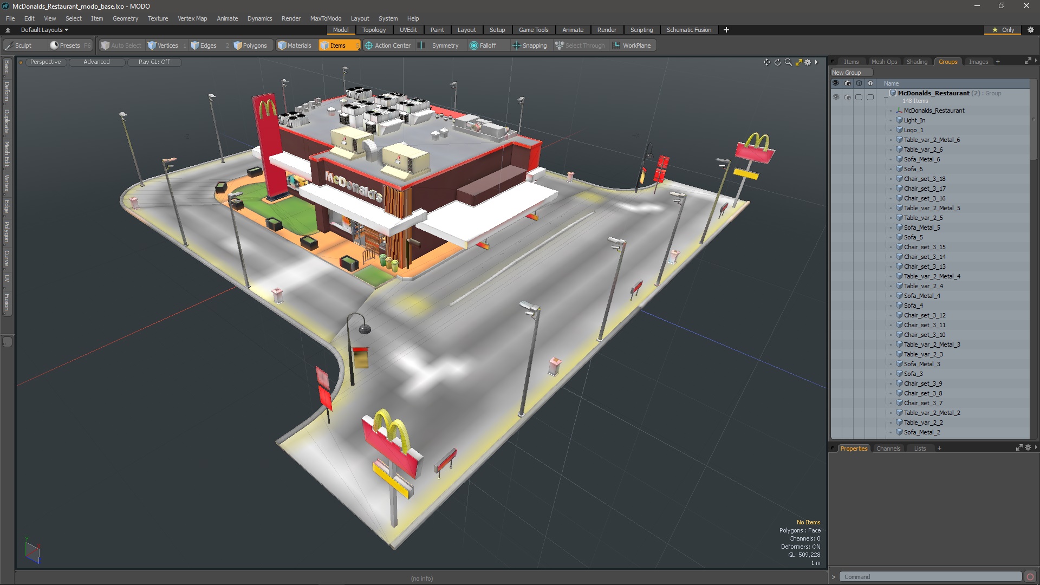Open the viewport settings gear icon
The width and height of the screenshot is (1040, 585).
pyautogui.click(x=808, y=62)
